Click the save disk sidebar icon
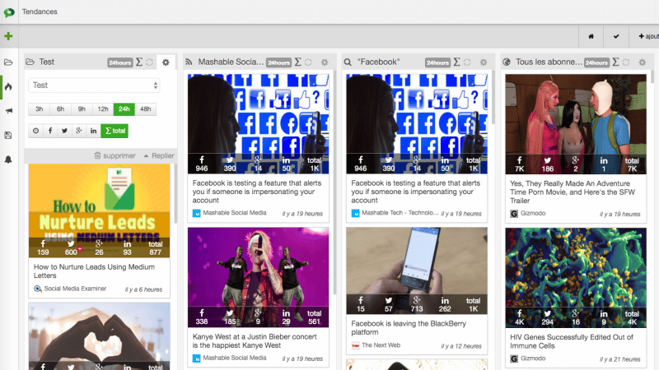The height and width of the screenshot is (370, 659). [x=8, y=135]
